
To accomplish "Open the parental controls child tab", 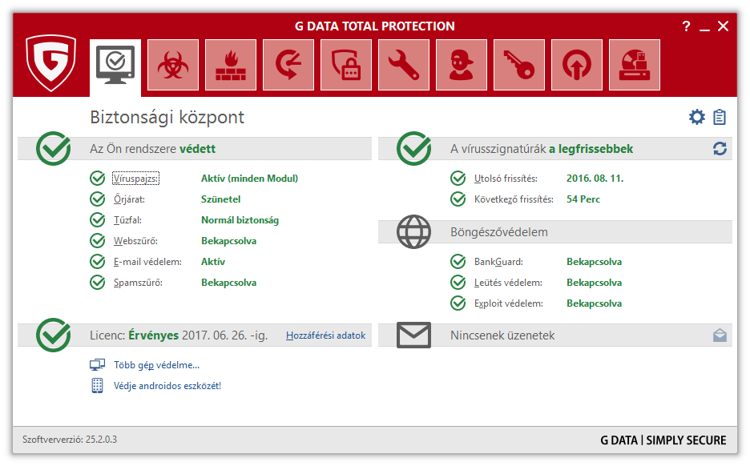I will (462, 65).
